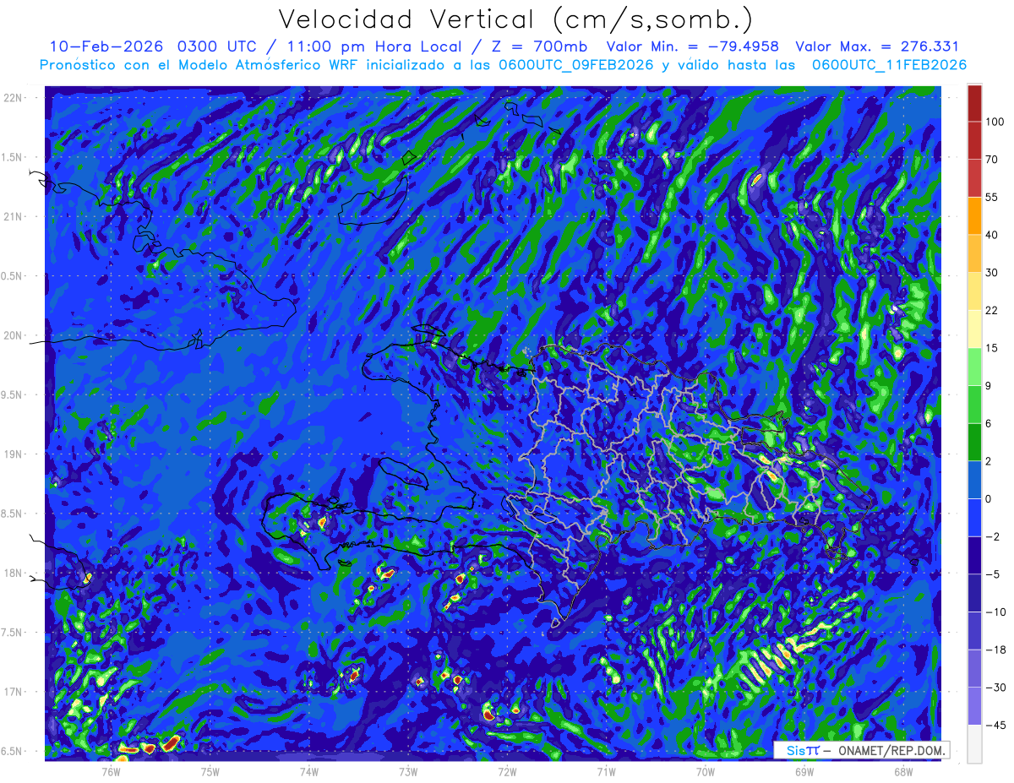Viewport: 1014px width, 783px height.
Task: Click the white swatch below -45
Action: (x=974, y=743)
